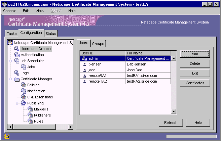Select the 'Authentication' tree item
Viewport: 221px width, 141px height.
pyautogui.click(x=32, y=55)
